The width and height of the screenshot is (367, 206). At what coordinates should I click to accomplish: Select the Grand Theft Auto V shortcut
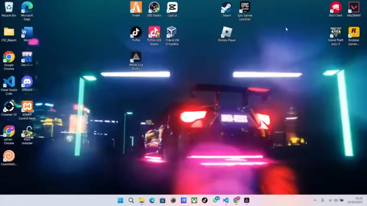coord(336,33)
